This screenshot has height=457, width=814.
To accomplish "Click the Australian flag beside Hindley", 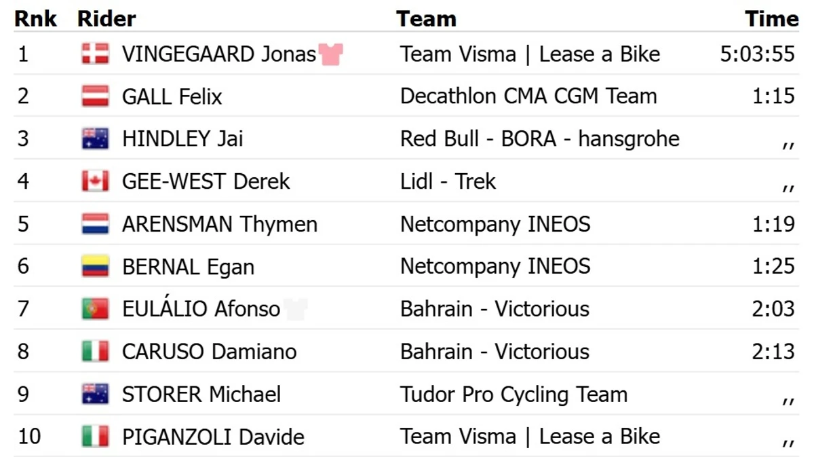I will click(95, 139).
